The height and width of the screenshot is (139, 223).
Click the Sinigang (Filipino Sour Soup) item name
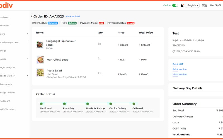point(61,43)
